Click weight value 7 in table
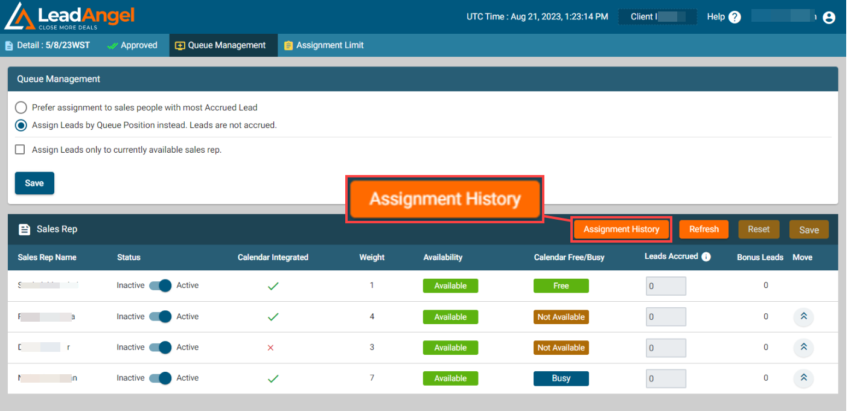848x411 pixels. [372, 378]
